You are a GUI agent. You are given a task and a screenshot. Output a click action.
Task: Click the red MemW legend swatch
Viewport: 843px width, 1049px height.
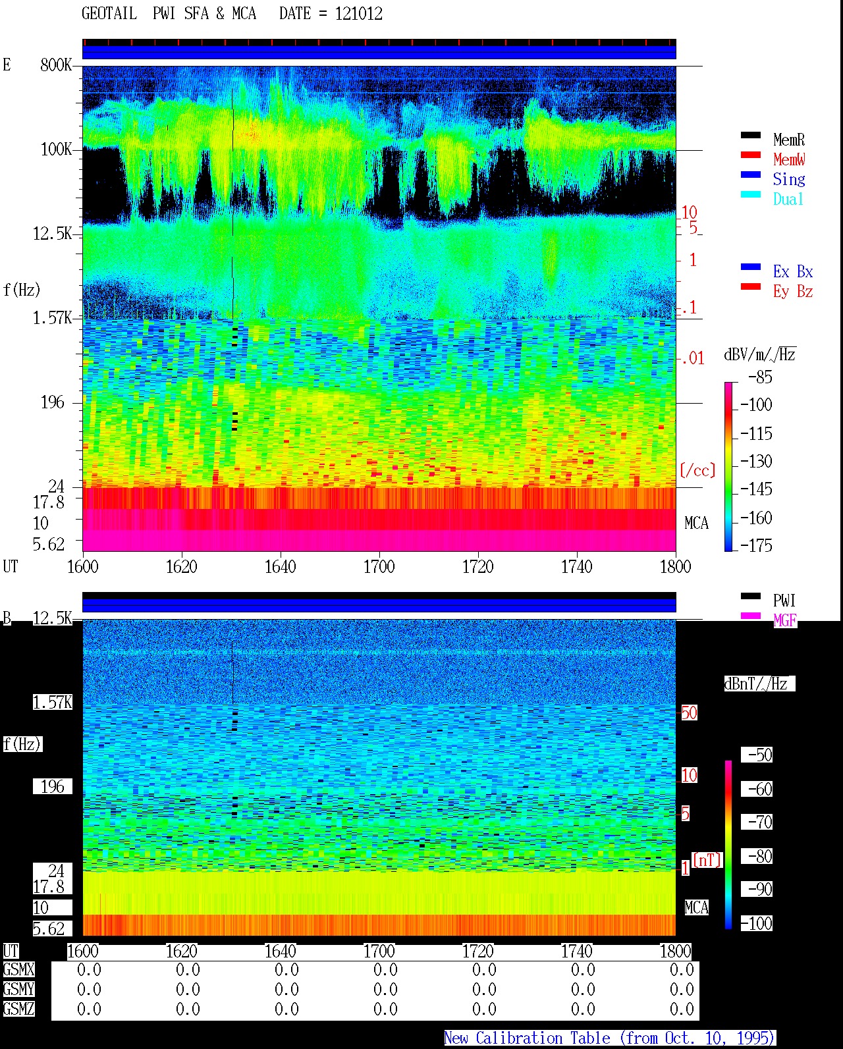click(751, 155)
